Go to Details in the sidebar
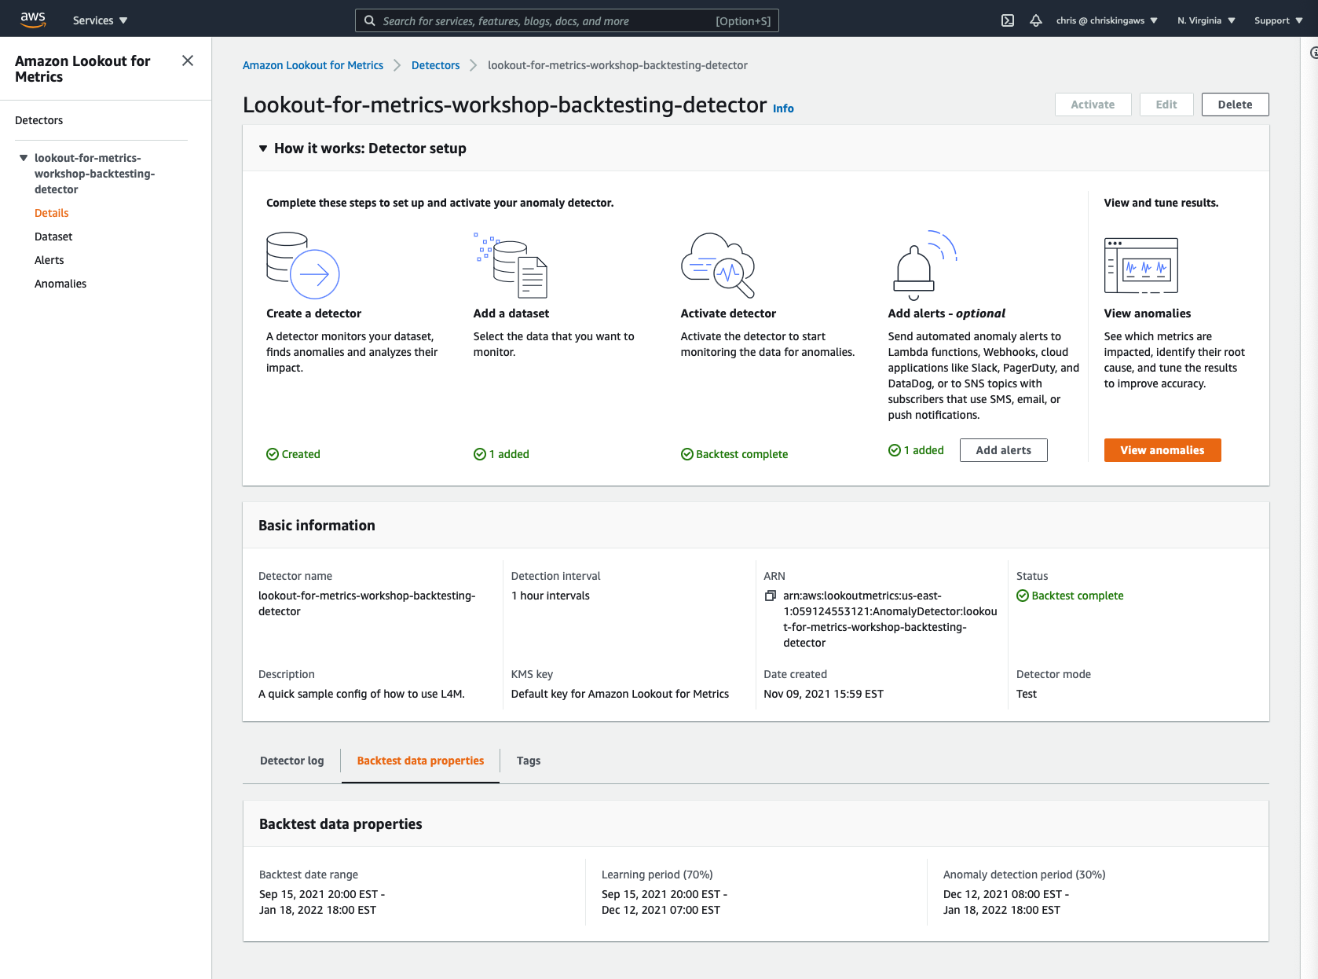This screenshot has height=979, width=1318. pyautogui.click(x=52, y=213)
